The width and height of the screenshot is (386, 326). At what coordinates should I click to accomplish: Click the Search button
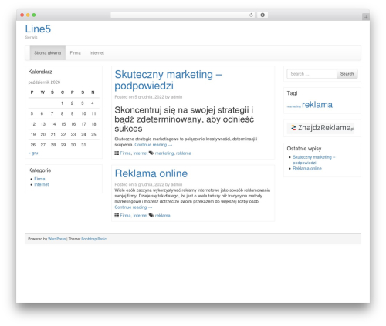point(347,74)
